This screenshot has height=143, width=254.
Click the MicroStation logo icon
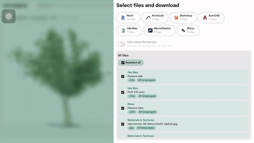[150, 30]
